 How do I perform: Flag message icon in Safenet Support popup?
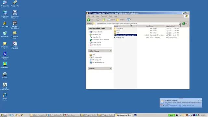161,105
